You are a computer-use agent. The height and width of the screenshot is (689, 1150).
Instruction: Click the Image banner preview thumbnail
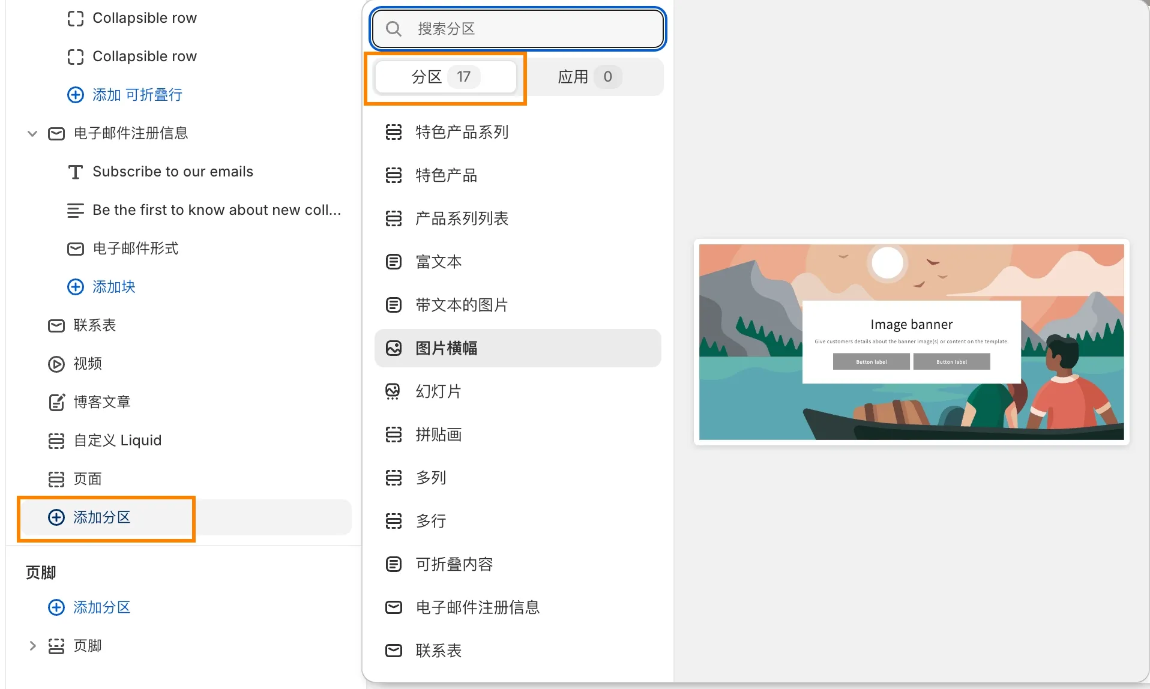[911, 342]
